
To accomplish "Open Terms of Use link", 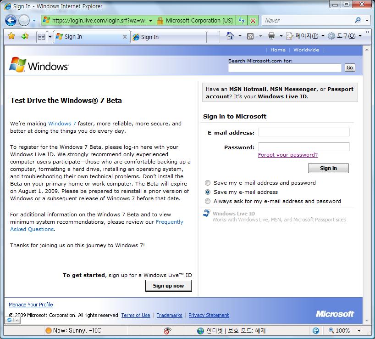I will pos(136,315).
